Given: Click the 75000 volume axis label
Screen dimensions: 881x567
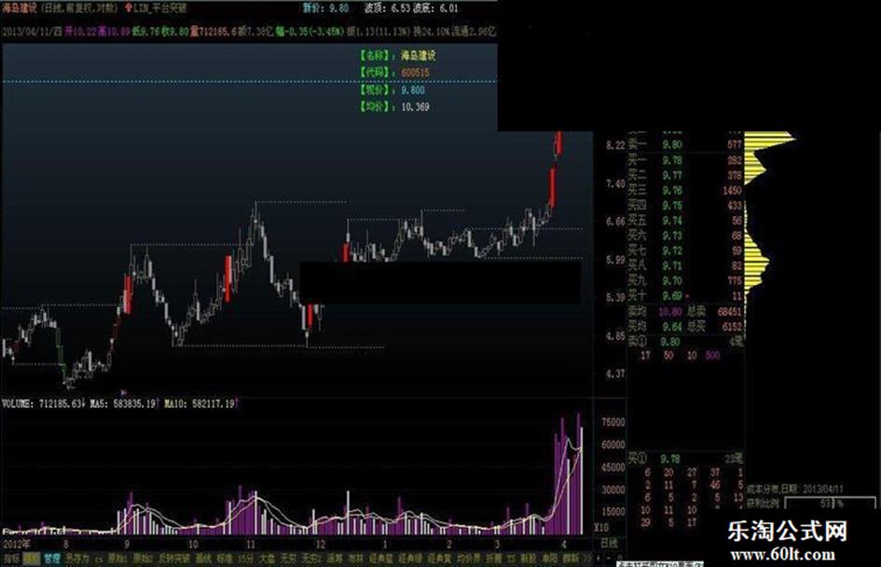Looking at the screenshot, I should [613, 422].
